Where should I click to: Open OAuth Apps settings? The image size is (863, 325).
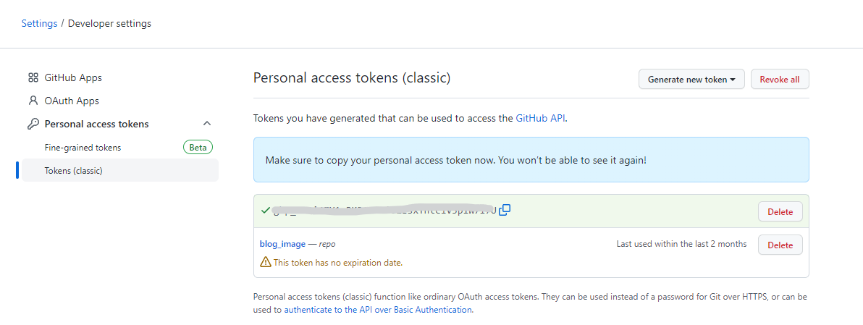pyautogui.click(x=72, y=101)
